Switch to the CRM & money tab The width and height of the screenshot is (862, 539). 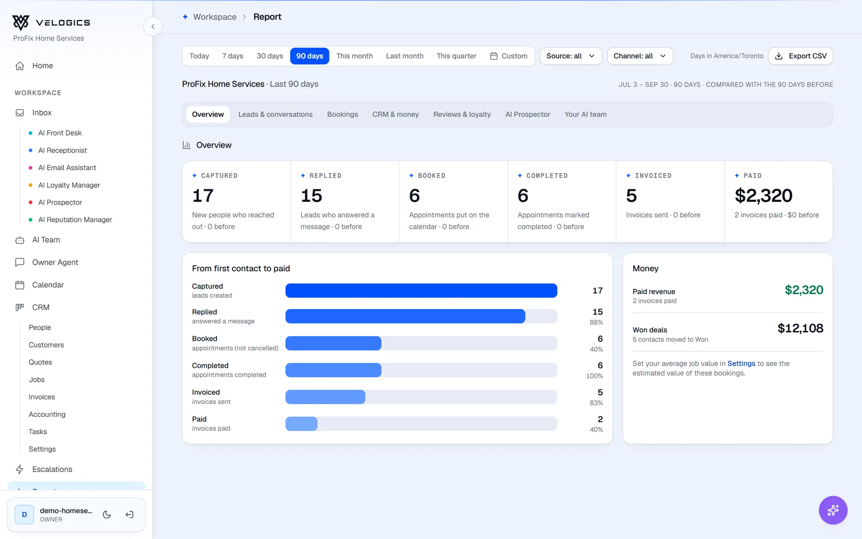[395, 115]
